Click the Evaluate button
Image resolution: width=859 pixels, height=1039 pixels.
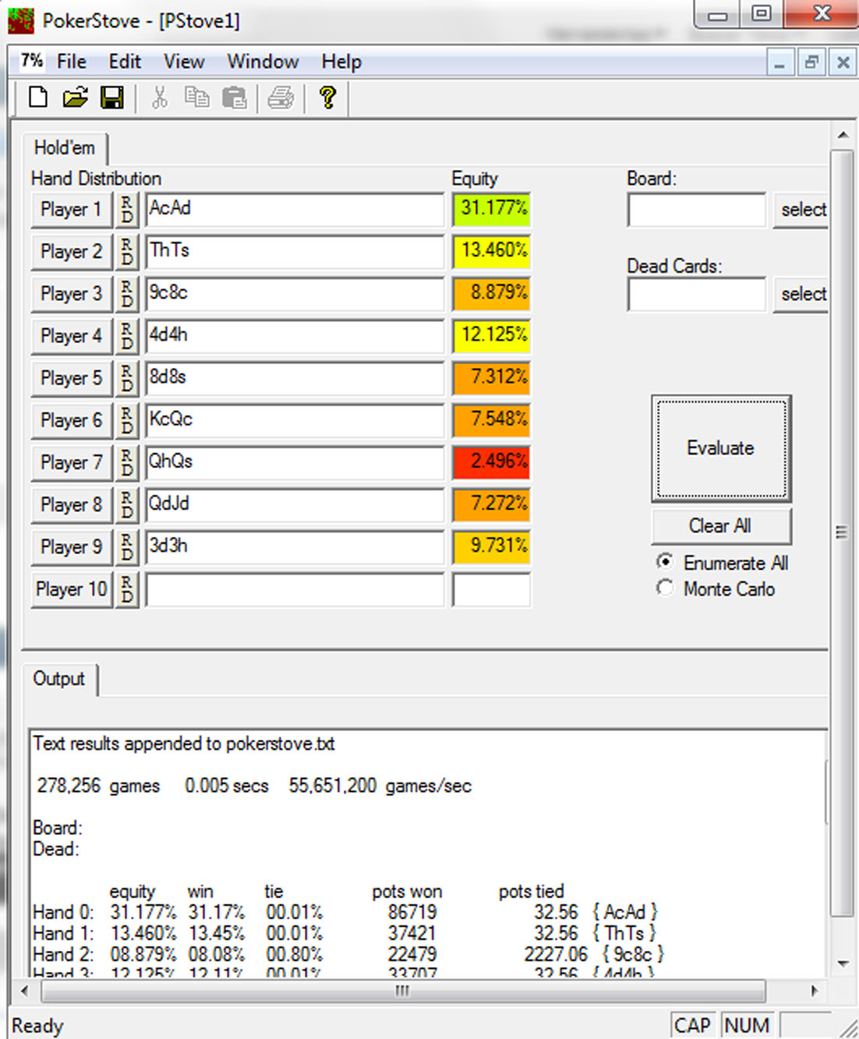721,448
